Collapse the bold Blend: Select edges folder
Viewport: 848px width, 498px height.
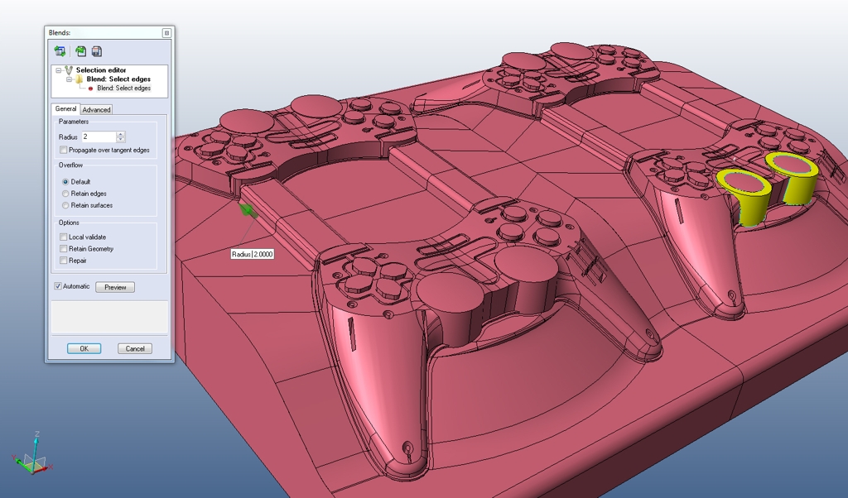(x=70, y=79)
